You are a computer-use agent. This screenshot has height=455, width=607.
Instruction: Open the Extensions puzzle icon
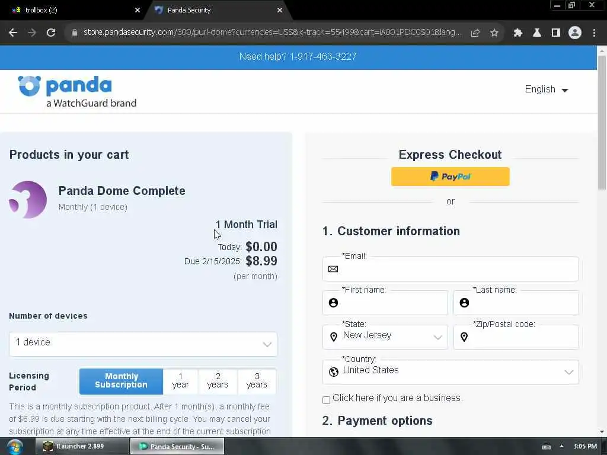point(518,33)
